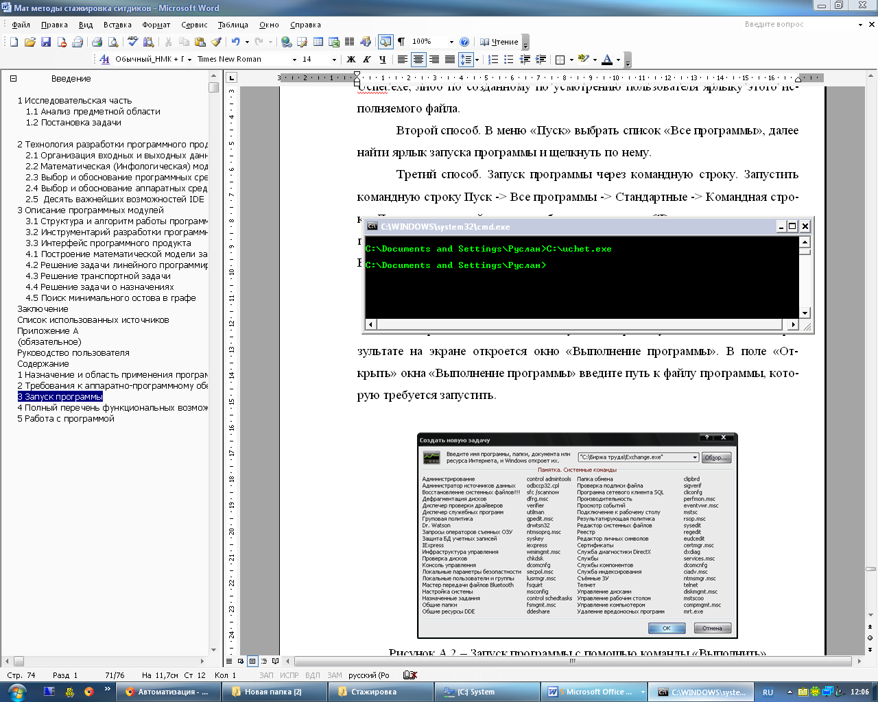
Task: Decrease paragraph indent
Action: [525, 60]
